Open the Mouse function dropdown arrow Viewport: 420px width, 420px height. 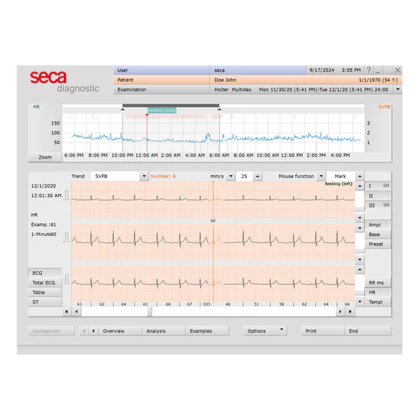coord(322,176)
